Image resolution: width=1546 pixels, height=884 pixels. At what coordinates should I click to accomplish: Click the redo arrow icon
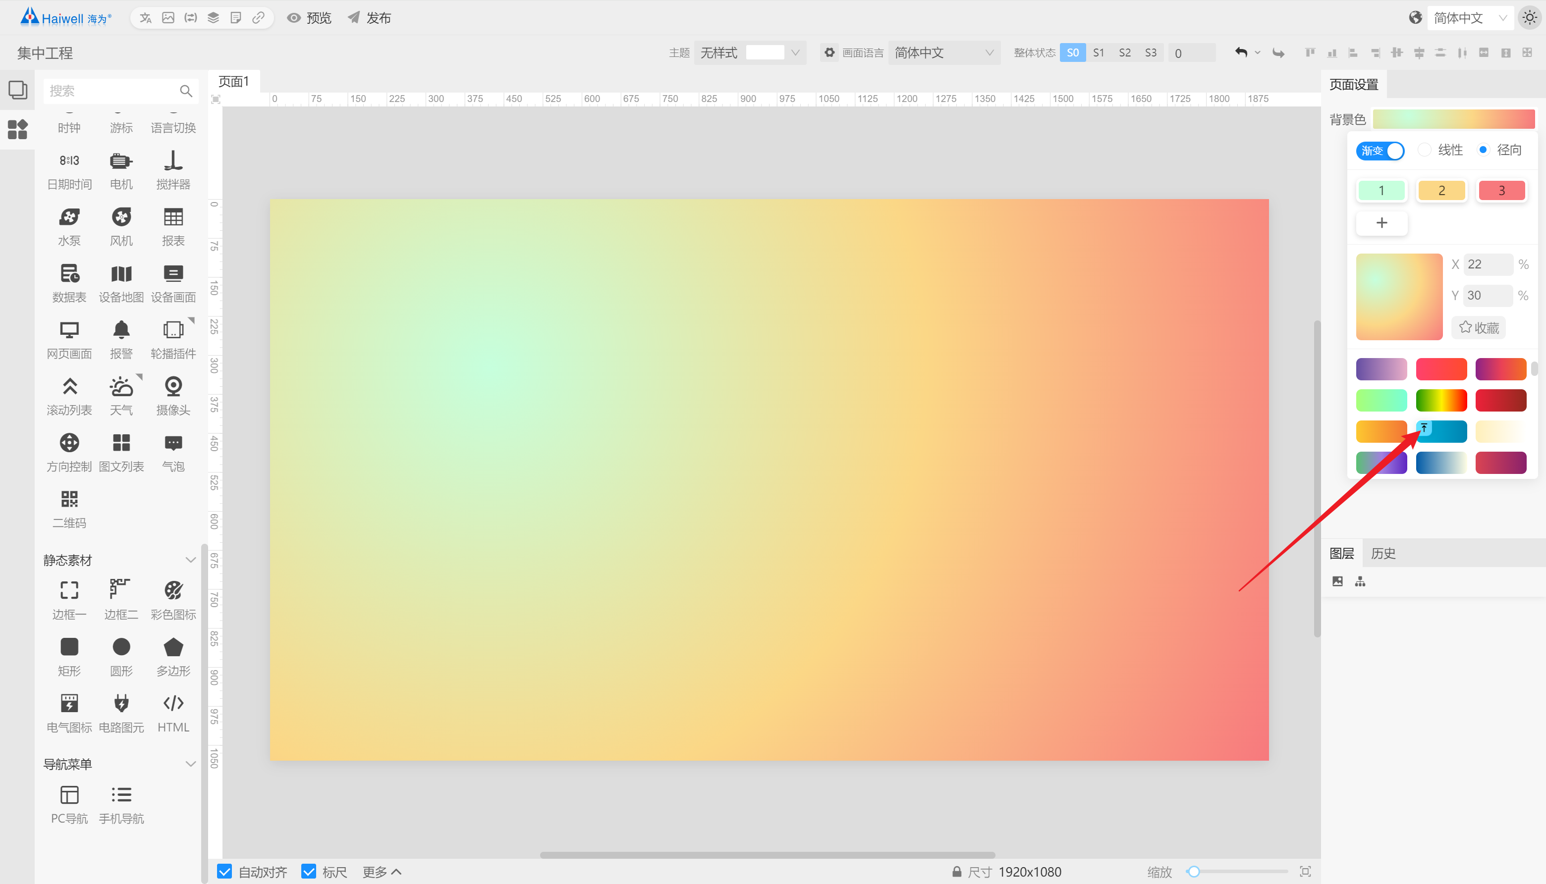pos(1279,53)
